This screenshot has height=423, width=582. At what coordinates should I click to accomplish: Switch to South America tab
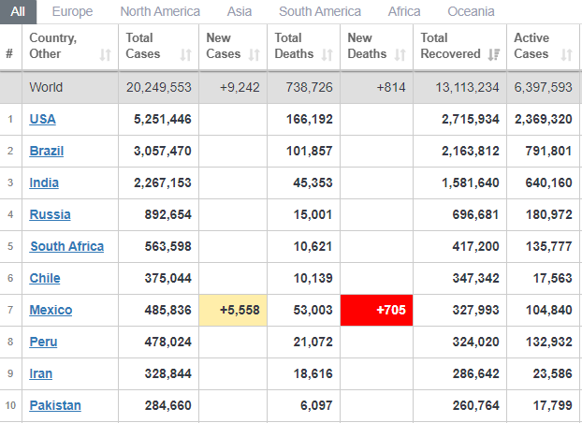(319, 11)
